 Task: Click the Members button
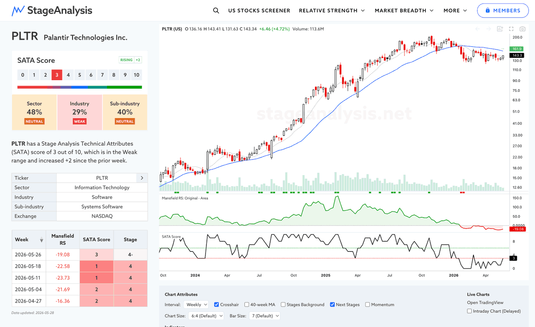pyautogui.click(x=503, y=10)
